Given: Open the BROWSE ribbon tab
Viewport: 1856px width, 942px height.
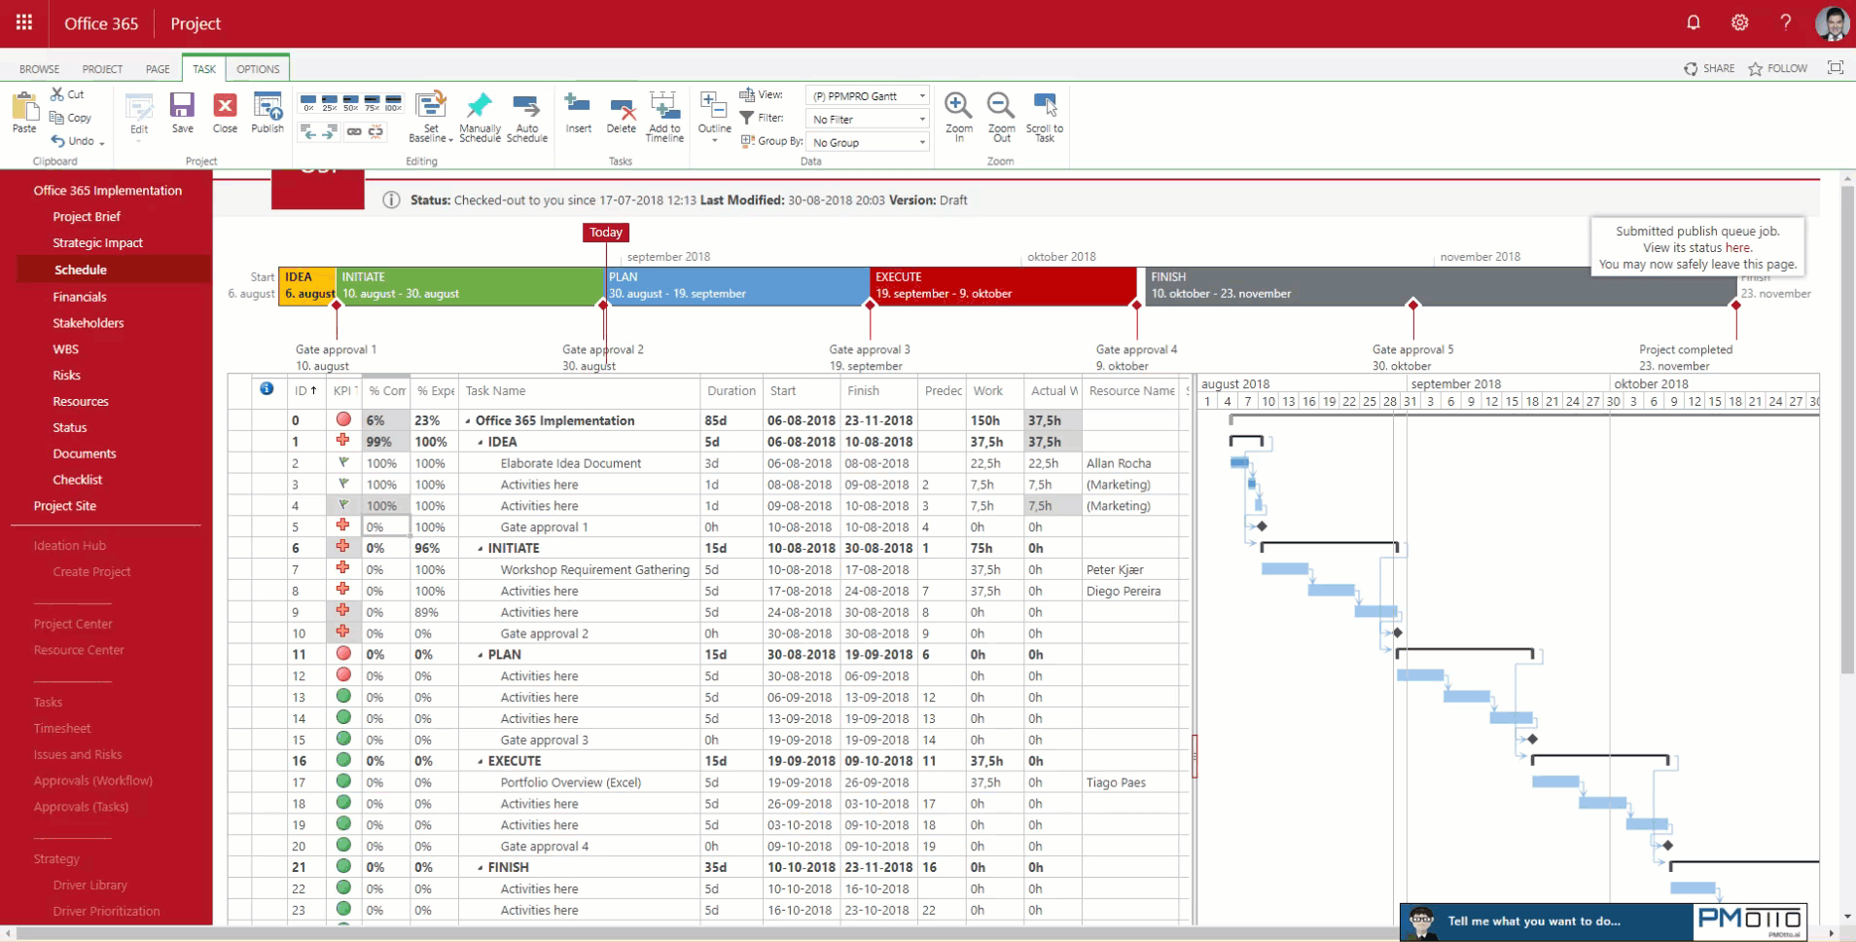Looking at the screenshot, I should (39, 69).
